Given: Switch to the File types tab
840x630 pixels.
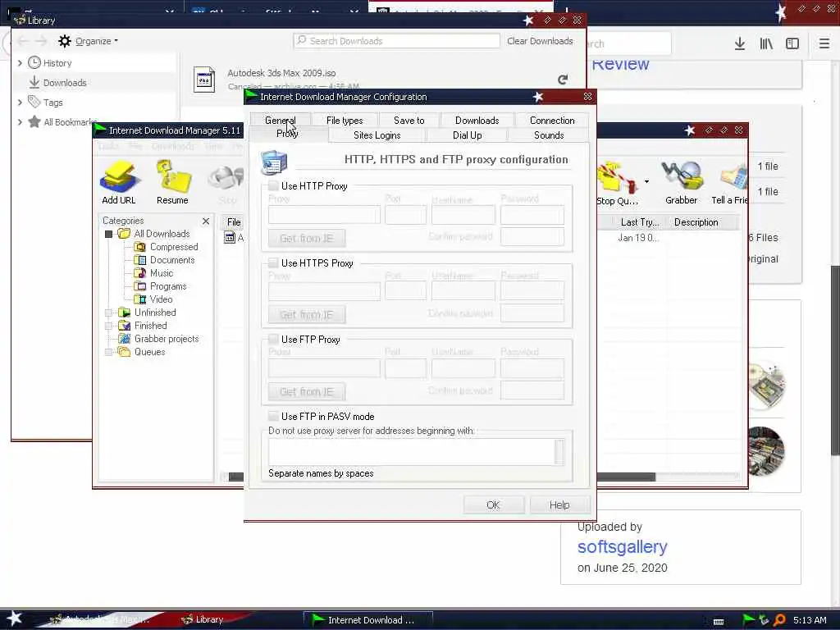Looking at the screenshot, I should coord(345,121).
